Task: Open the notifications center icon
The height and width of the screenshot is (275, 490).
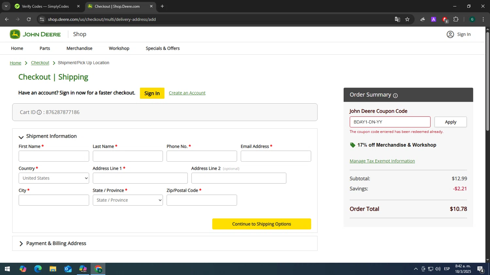Action: coord(481,269)
